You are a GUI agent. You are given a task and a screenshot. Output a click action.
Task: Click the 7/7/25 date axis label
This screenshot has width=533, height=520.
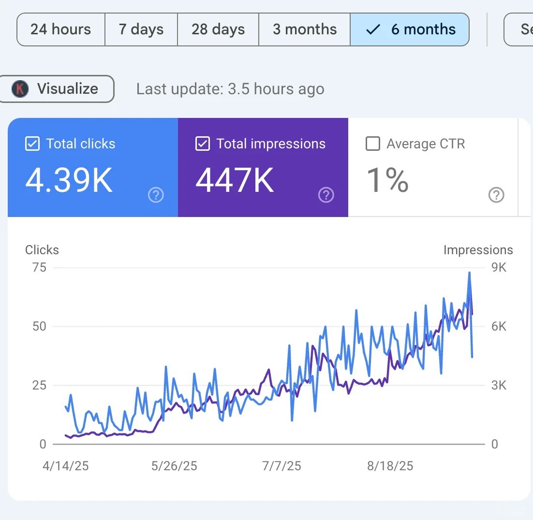pyautogui.click(x=281, y=466)
